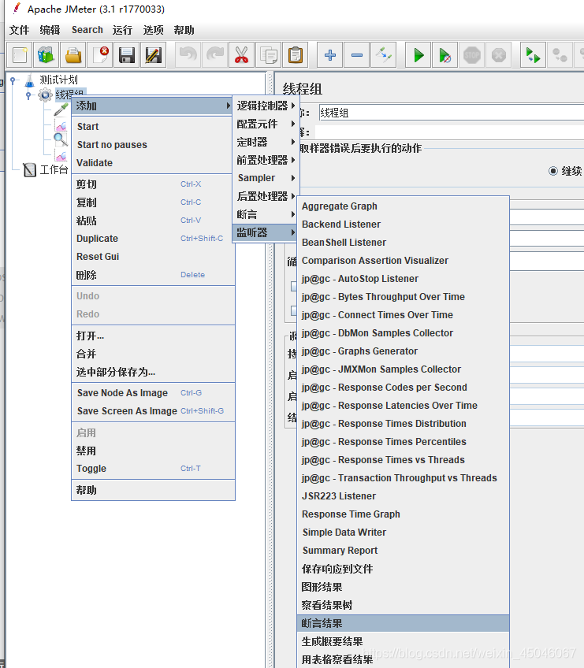584x668 pixels.
Task: Click the Cut scissors icon
Action: click(x=242, y=55)
